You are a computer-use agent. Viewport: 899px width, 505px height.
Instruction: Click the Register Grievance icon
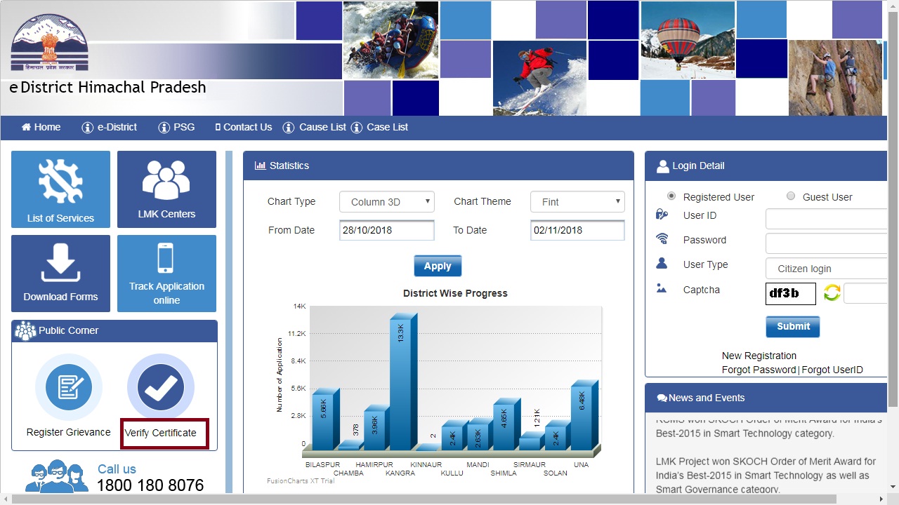pos(68,387)
